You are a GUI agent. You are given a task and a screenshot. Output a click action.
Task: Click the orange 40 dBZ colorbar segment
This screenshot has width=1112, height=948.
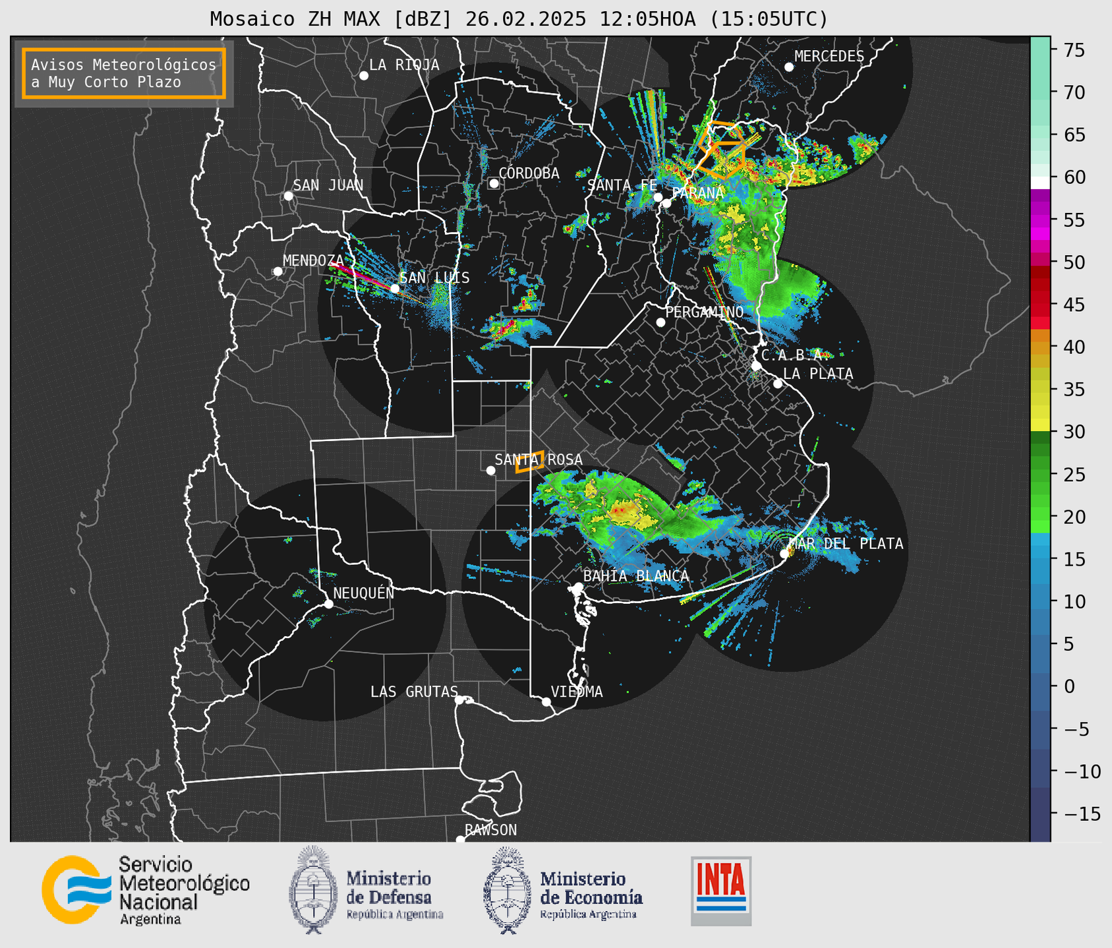[x=1040, y=347]
